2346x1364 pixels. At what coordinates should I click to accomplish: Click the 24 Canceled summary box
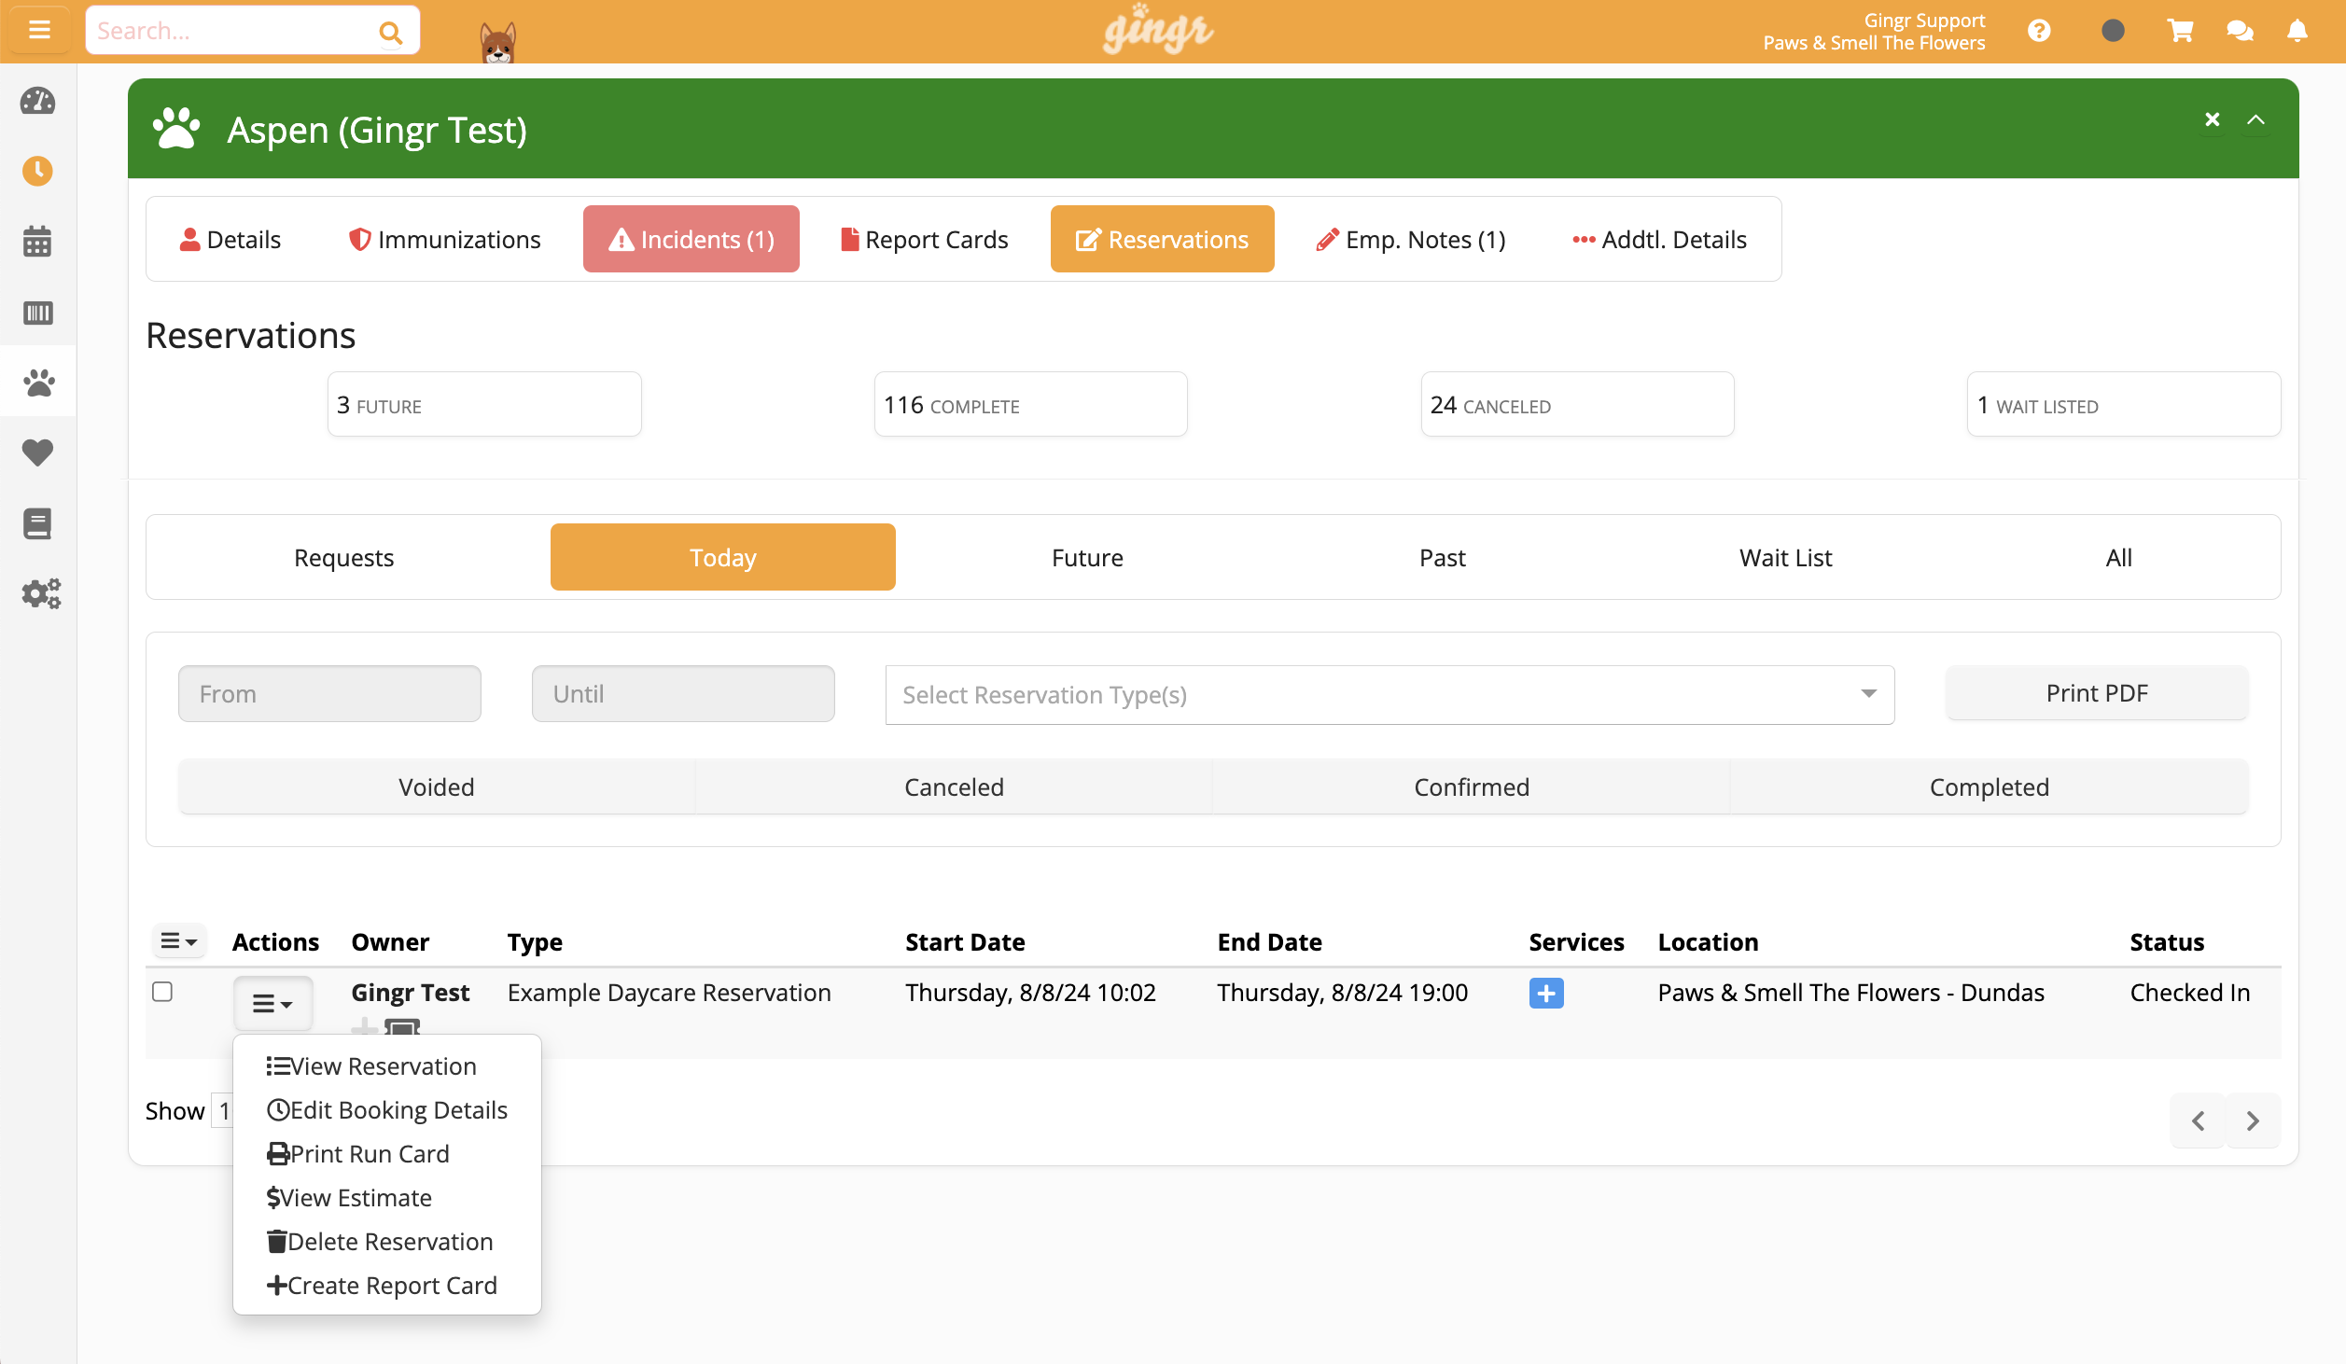[x=1578, y=405]
